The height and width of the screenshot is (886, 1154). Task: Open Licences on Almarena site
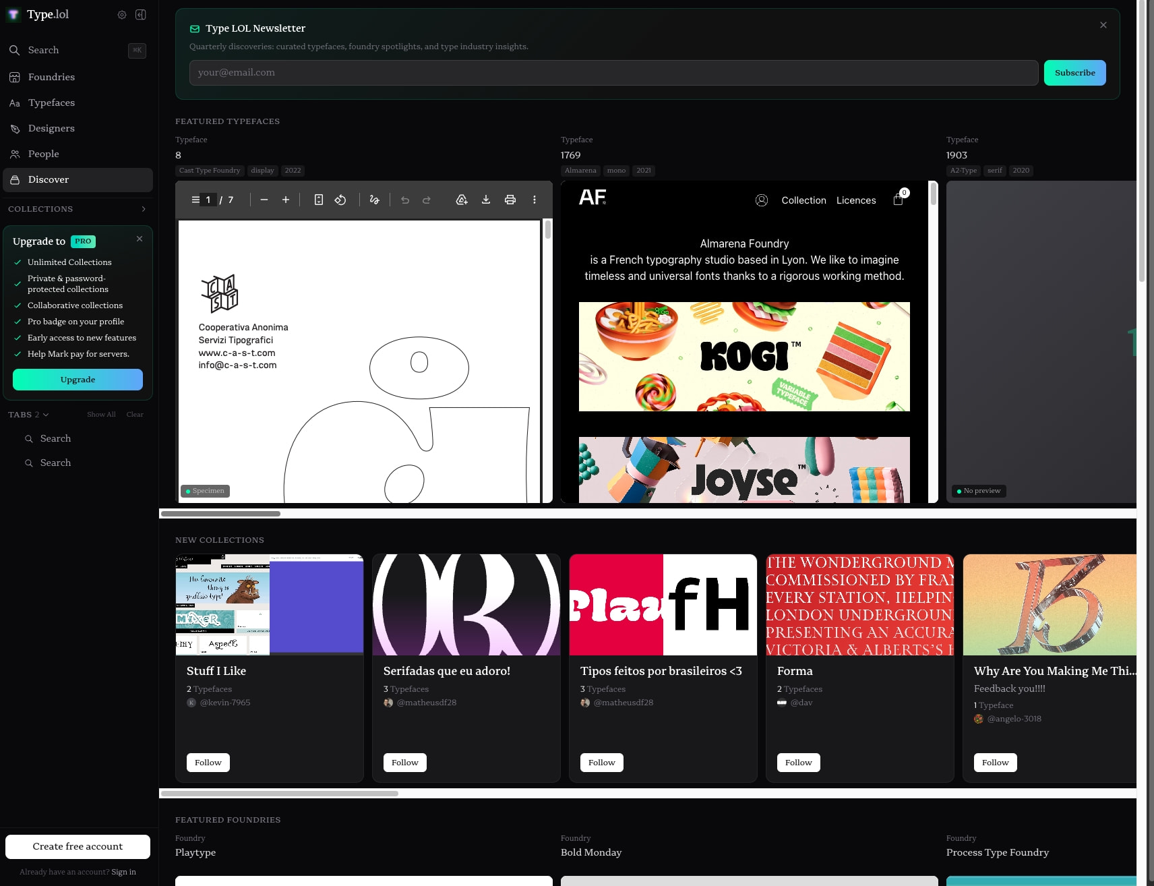point(856,200)
